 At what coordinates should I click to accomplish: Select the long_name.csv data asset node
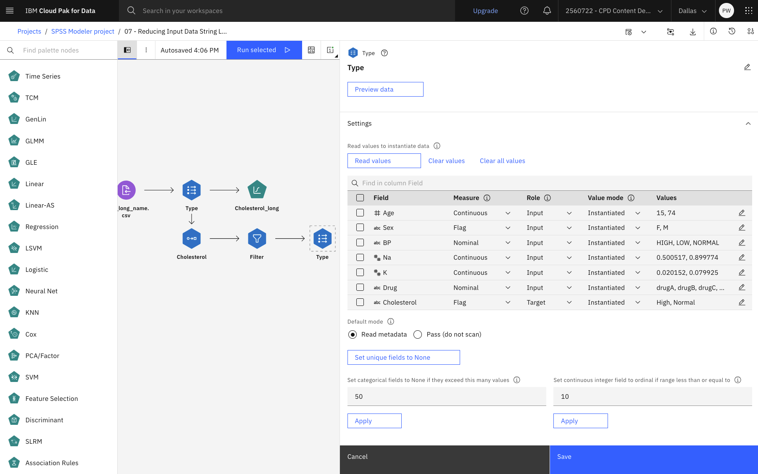point(126,190)
